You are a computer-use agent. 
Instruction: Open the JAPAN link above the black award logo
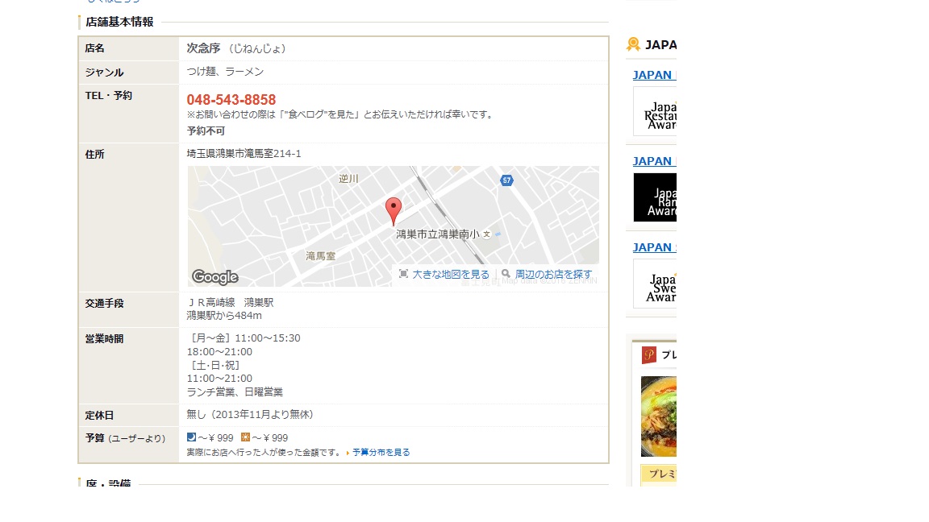pos(654,161)
